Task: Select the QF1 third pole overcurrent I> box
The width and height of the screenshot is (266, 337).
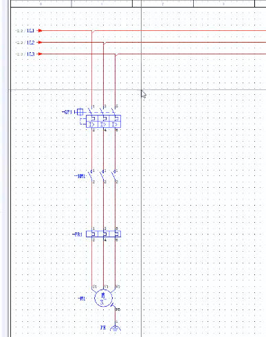Action: (x=115, y=124)
